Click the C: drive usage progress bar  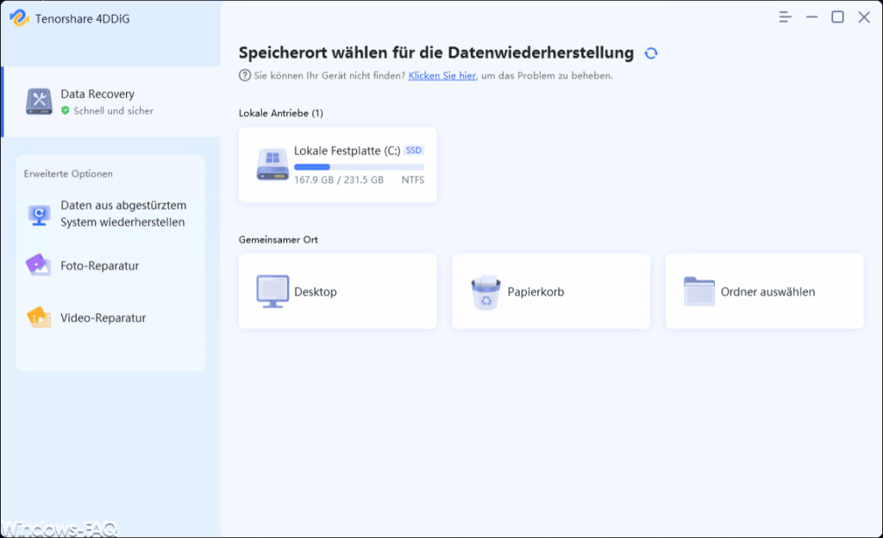click(360, 167)
